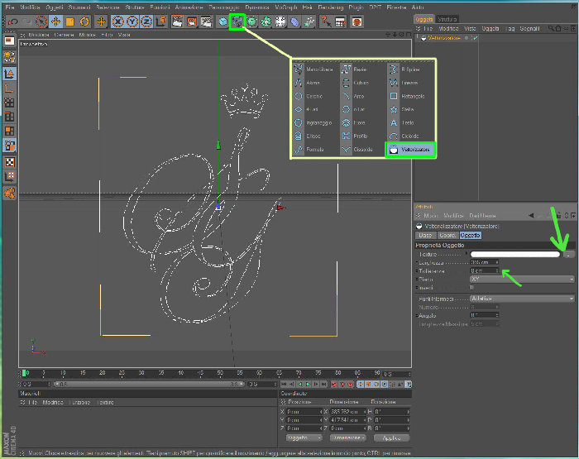Open the Rendering menu
Viewport: 579px width, 459px height.
point(331,7)
